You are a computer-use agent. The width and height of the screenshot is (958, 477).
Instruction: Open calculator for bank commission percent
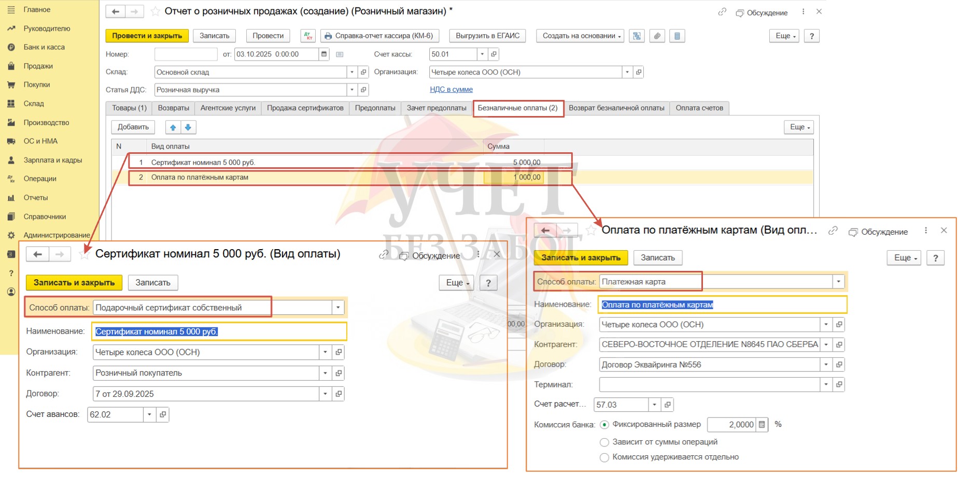[762, 425]
